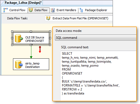Select the Package_1.dtsx [Design] document tab
Screen dimensions: 140x104
coord(23,3)
